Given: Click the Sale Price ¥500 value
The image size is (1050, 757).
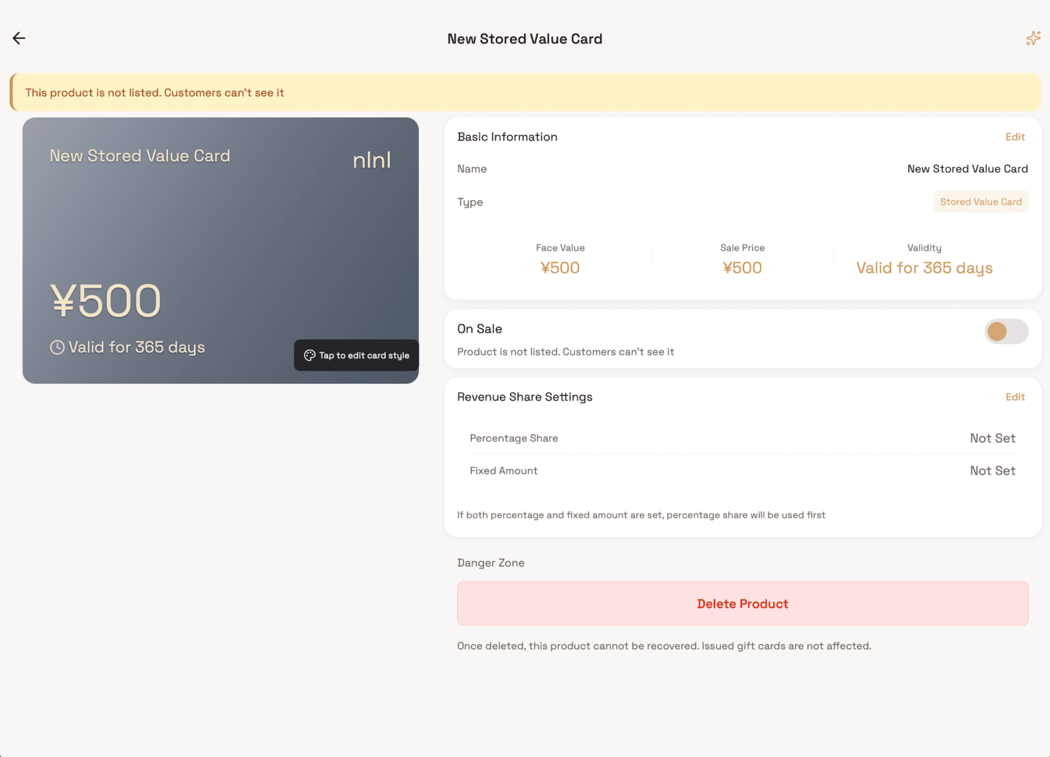Looking at the screenshot, I should pyautogui.click(x=742, y=267).
